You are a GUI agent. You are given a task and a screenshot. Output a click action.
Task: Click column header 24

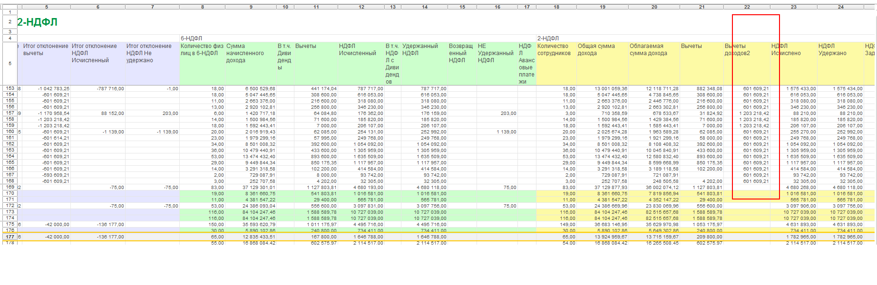[841, 7]
